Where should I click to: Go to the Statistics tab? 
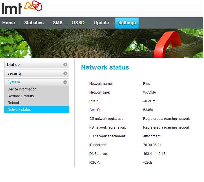pos(34,23)
